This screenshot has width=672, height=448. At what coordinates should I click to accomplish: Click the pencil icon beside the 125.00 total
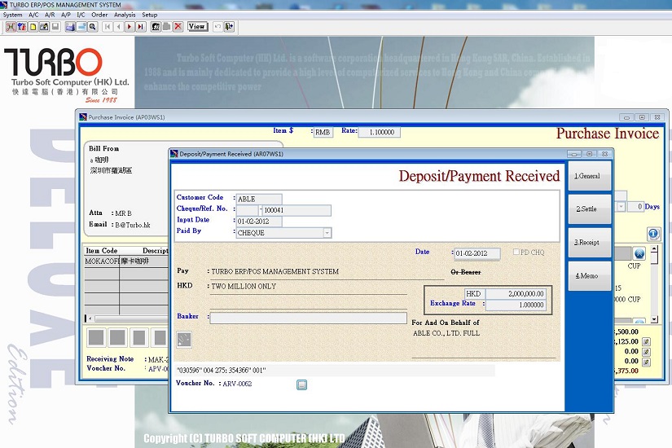pyautogui.click(x=646, y=341)
